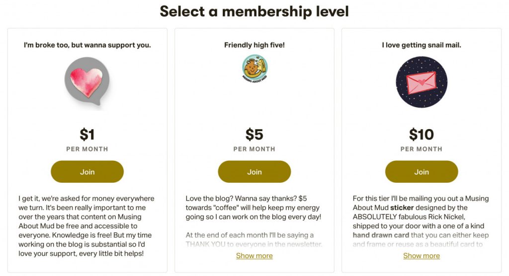Click the watercolor heart speech bubble icon

pos(87,80)
